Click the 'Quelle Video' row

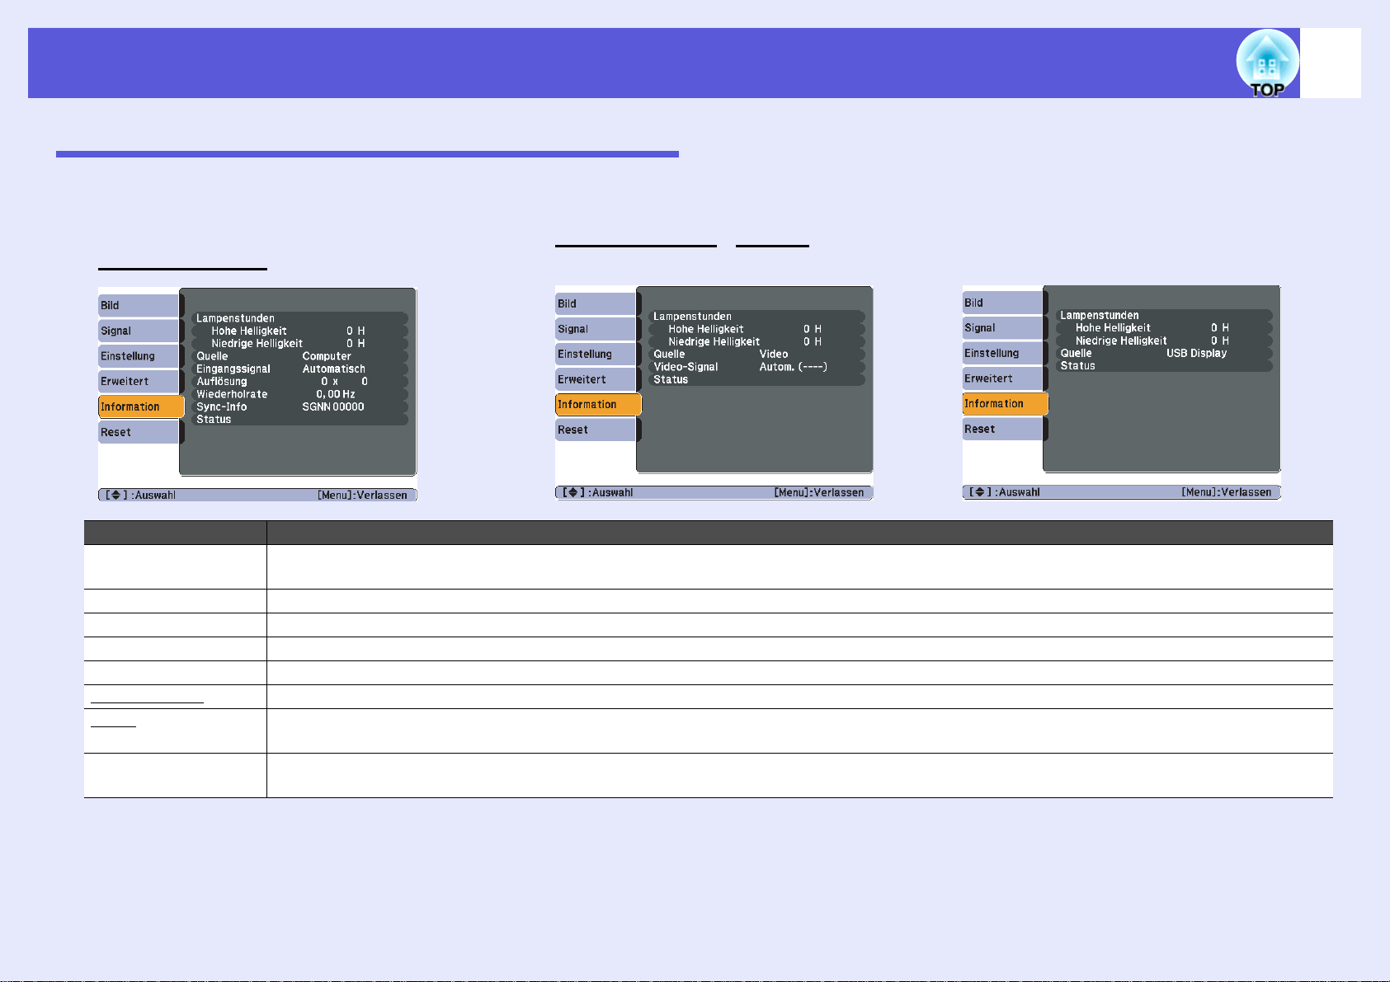[756, 354]
